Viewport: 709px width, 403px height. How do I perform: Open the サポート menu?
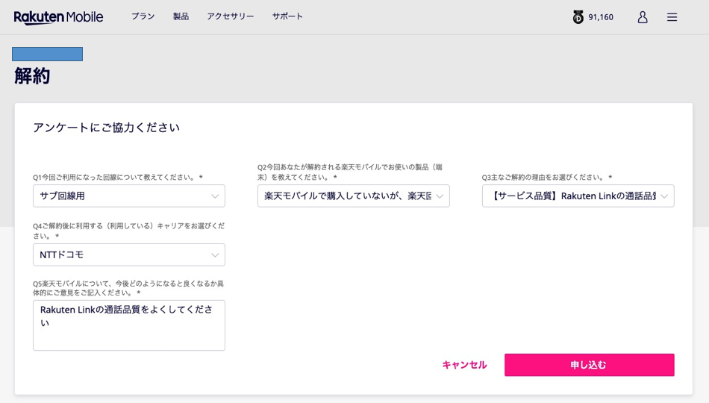[x=287, y=16]
